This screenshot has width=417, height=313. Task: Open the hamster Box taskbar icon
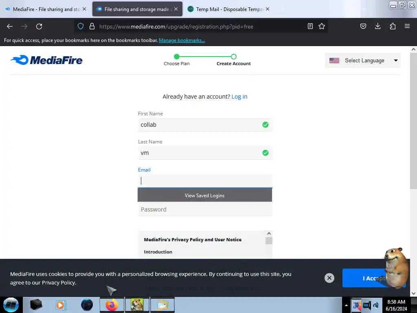click(137, 305)
